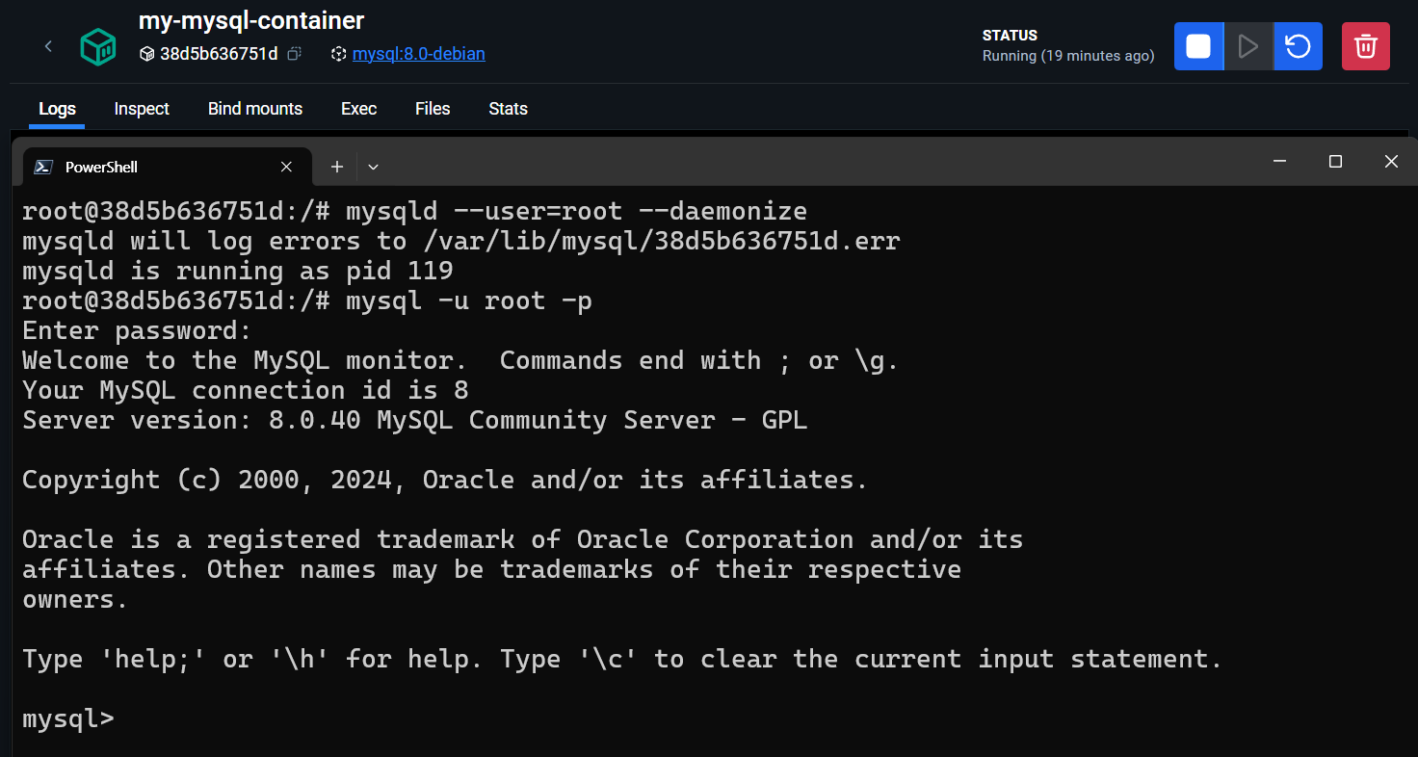
Task: Click the Running (19 minutes ago) status
Action: click(x=1068, y=56)
